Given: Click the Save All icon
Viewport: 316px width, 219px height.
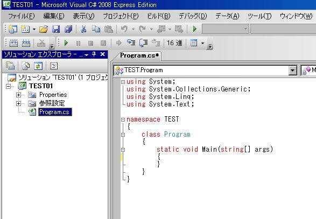Looking at the screenshot, I should click(x=68, y=29).
